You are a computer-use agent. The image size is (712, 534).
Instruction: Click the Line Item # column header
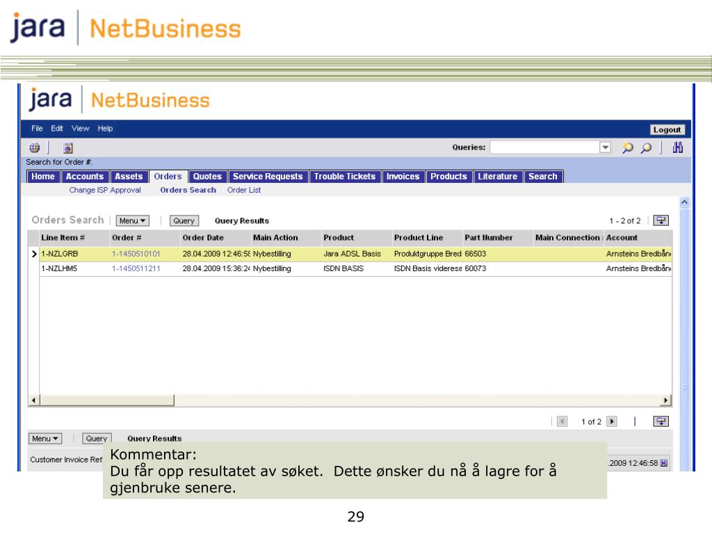coord(63,238)
